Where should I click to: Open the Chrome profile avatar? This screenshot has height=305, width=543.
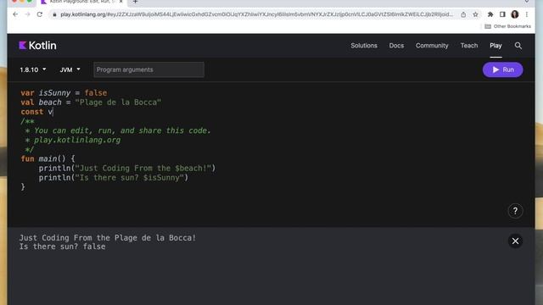(515, 14)
